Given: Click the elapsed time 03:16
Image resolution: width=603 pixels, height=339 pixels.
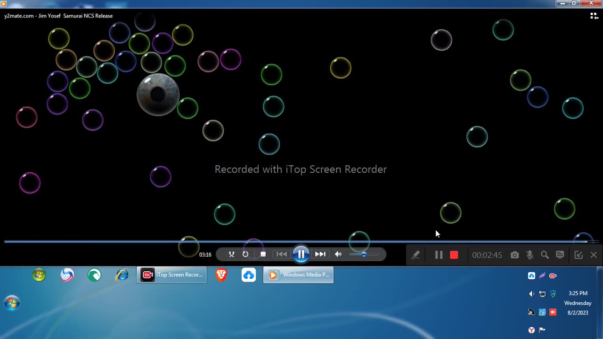Looking at the screenshot, I should 205,255.
